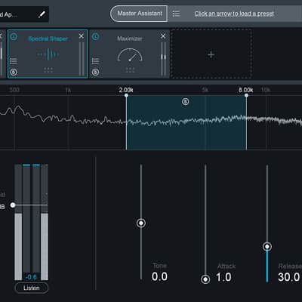The height and width of the screenshot is (302, 302).
Task: Click the Spectral Shaper module title
Action: [x=48, y=39]
